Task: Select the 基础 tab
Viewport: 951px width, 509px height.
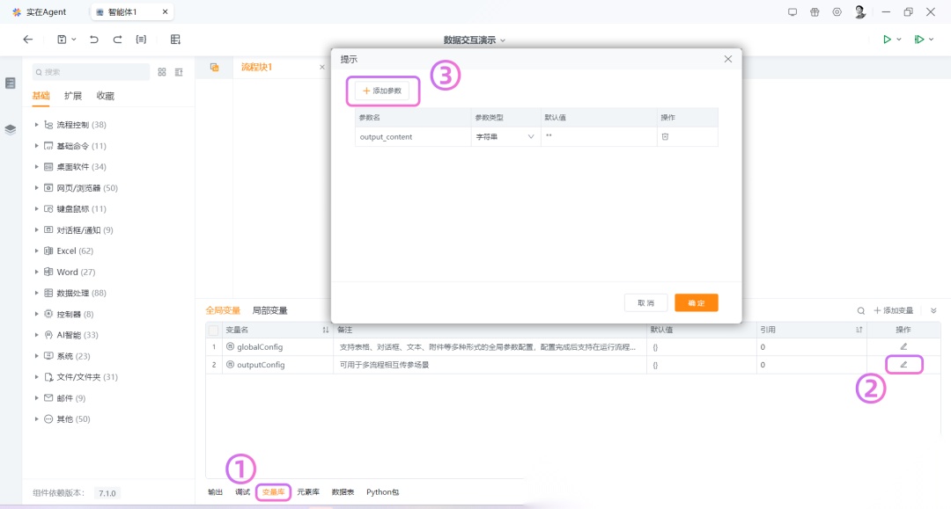Action: pos(41,96)
